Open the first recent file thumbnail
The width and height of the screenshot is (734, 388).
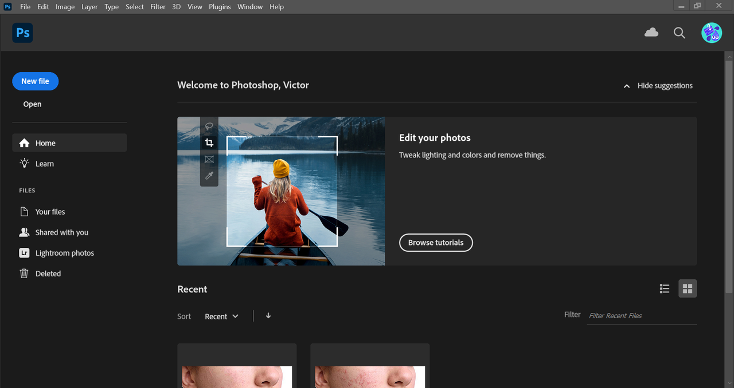[x=237, y=366]
